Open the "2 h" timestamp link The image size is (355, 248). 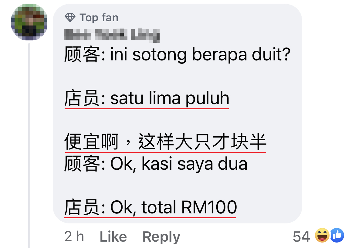click(74, 237)
